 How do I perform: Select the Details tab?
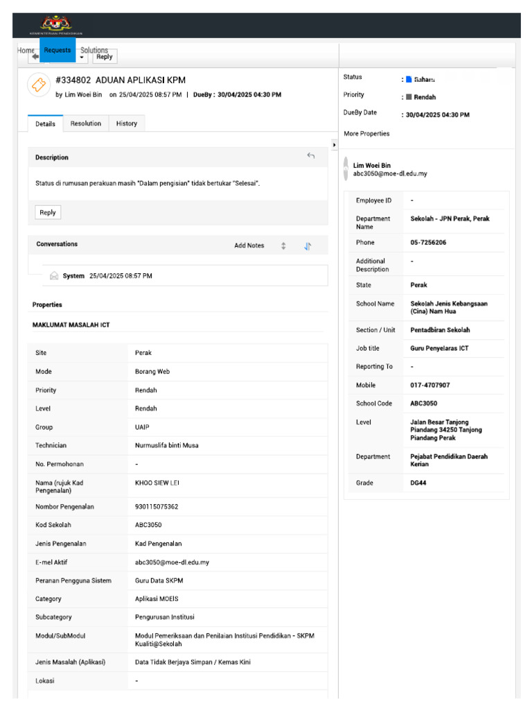click(45, 123)
